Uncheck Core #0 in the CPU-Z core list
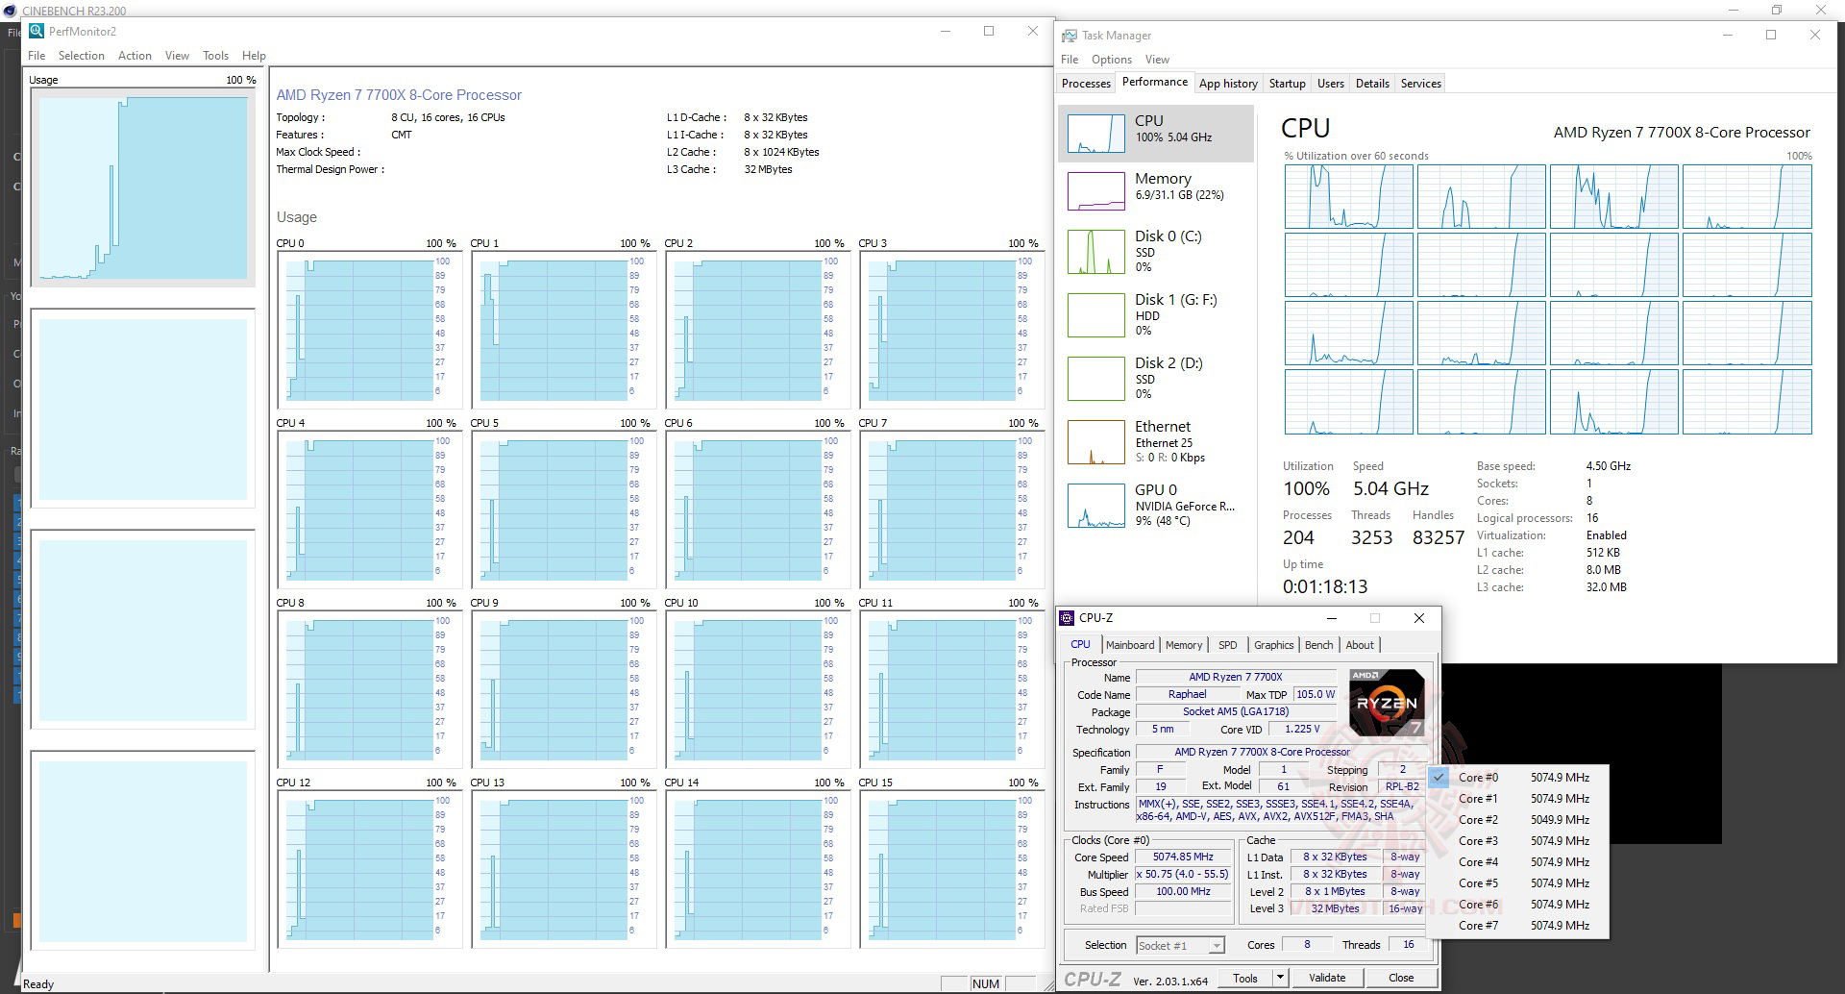 [1517, 778]
